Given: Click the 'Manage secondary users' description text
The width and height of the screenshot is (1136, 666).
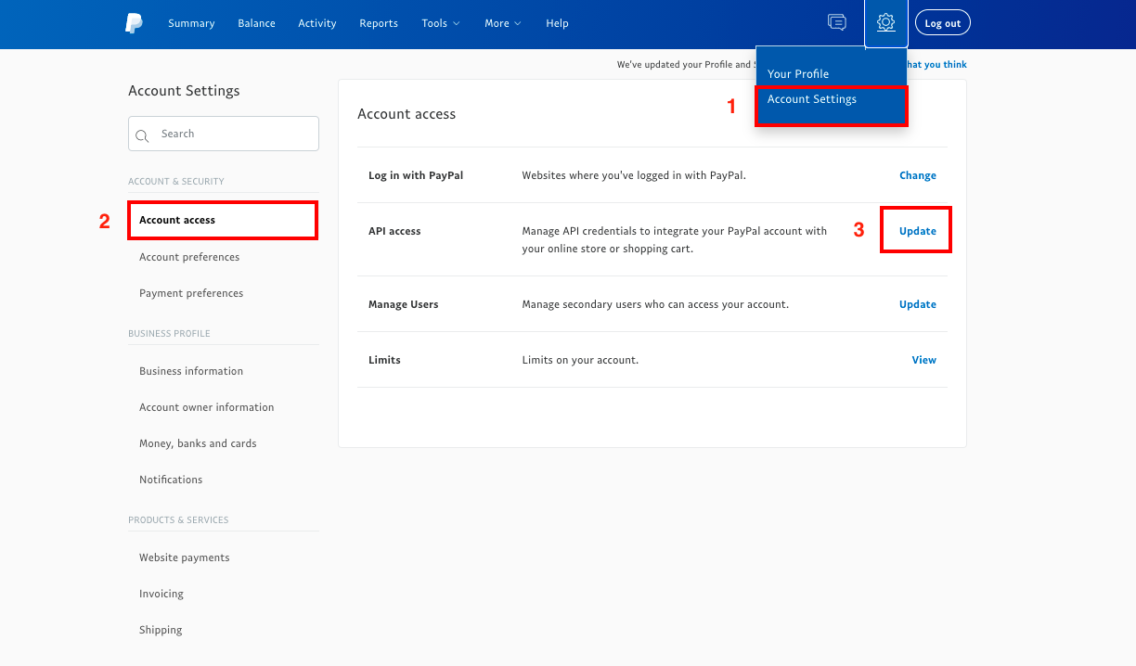Looking at the screenshot, I should click(655, 304).
